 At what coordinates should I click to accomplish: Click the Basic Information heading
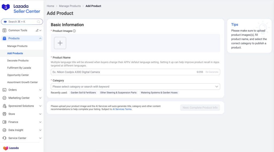[67, 25]
